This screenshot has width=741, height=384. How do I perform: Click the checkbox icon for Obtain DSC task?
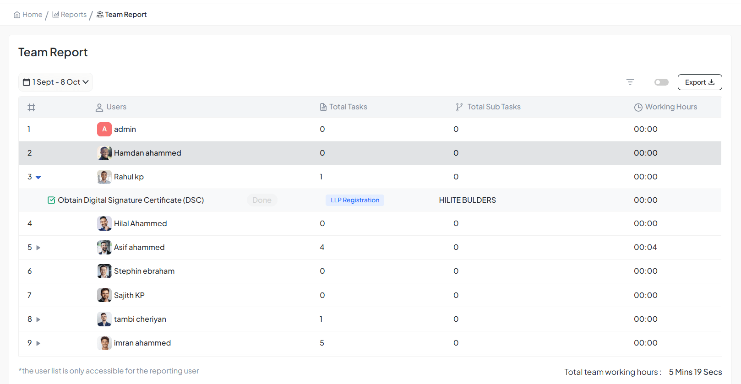(51, 200)
